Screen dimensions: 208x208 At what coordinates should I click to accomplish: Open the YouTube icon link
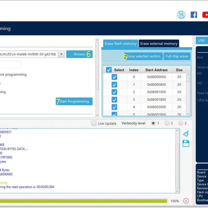(205, 15)
